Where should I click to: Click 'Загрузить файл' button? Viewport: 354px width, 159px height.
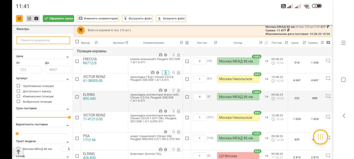click(171, 18)
